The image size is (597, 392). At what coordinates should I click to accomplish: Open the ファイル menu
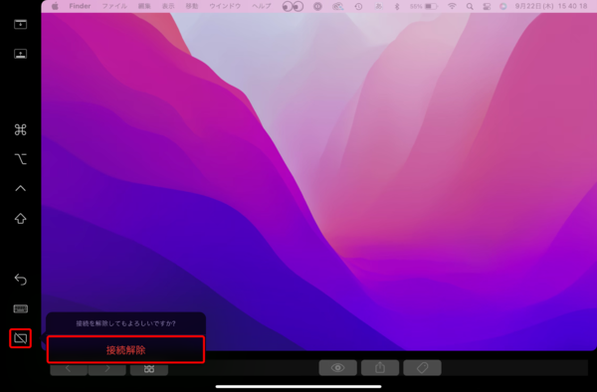[114, 6]
